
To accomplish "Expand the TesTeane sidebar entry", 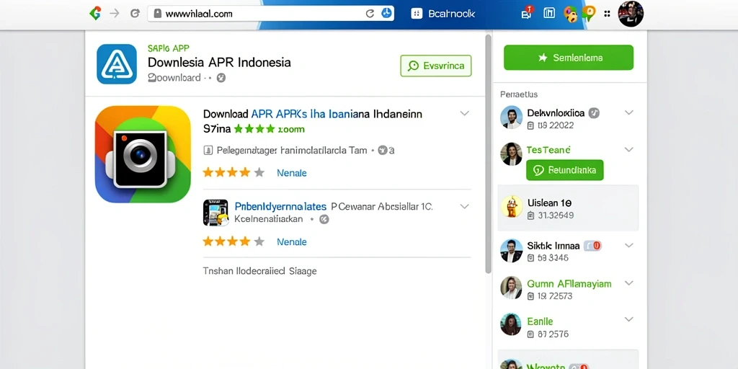I will pos(628,150).
